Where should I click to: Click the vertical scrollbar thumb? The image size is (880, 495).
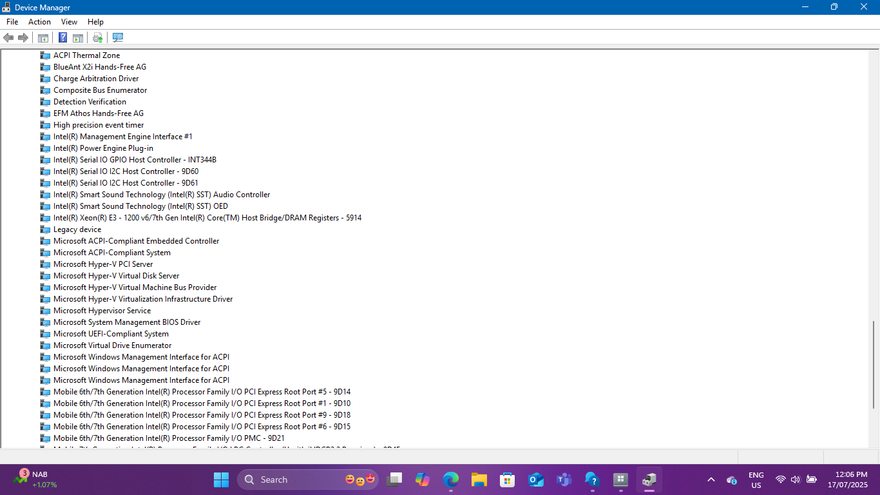point(874,364)
